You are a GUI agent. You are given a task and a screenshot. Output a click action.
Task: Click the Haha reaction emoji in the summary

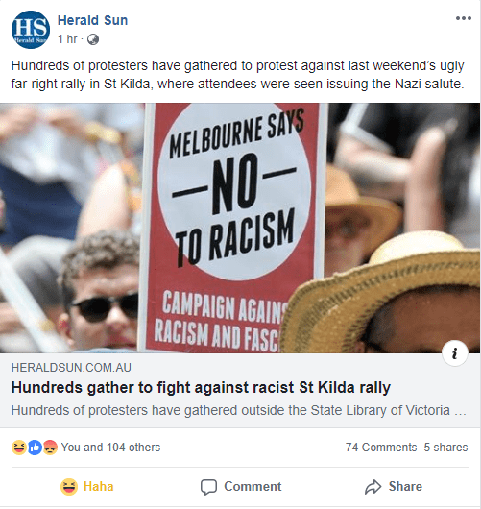18,447
